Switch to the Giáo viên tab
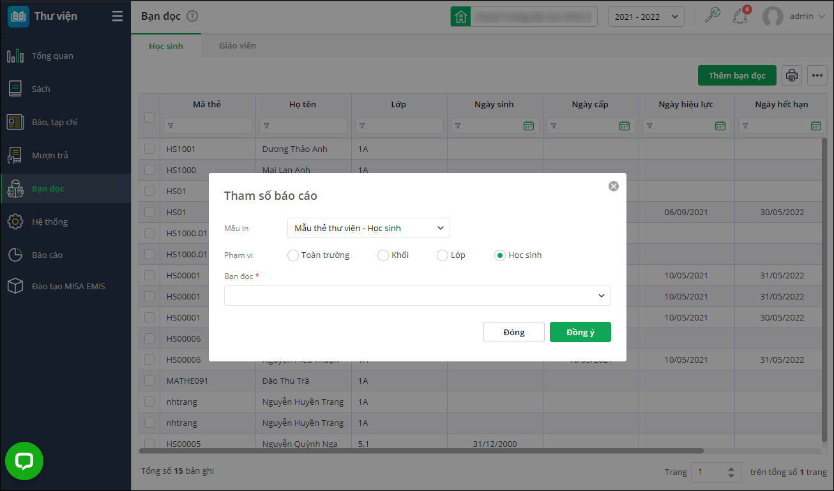The width and height of the screenshot is (834, 491). coord(238,46)
